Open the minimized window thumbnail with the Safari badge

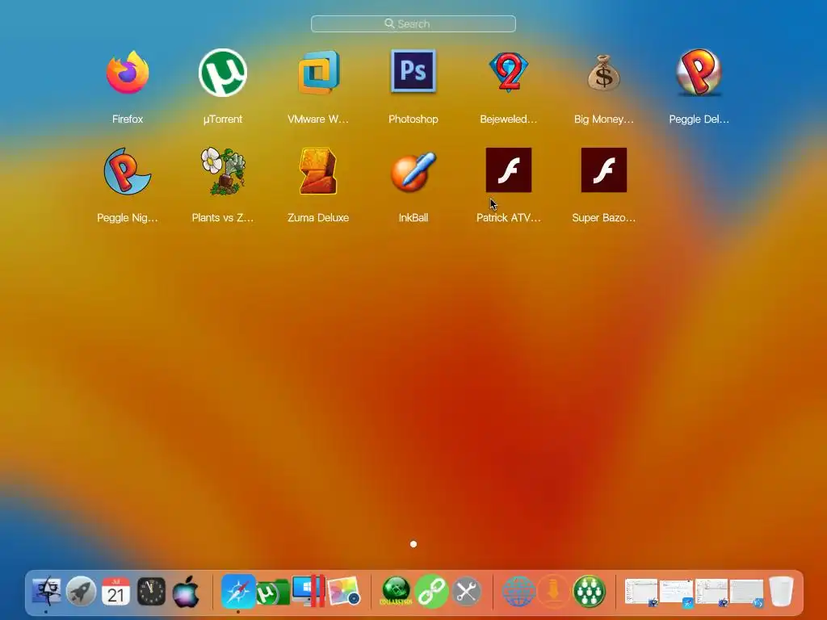(x=677, y=593)
